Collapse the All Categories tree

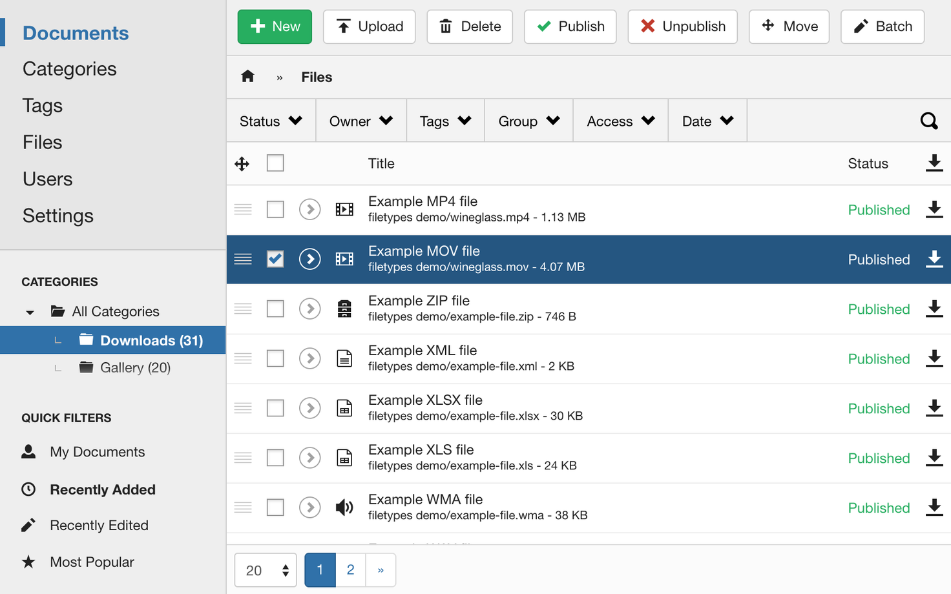pyautogui.click(x=30, y=311)
